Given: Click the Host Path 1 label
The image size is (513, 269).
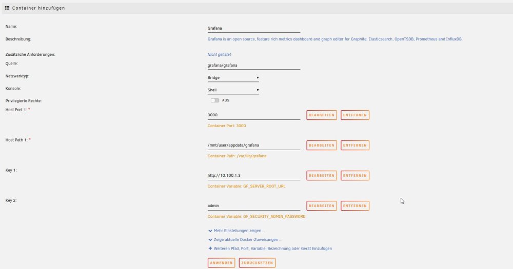Looking at the screenshot, I should pyautogui.click(x=18, y=140).
